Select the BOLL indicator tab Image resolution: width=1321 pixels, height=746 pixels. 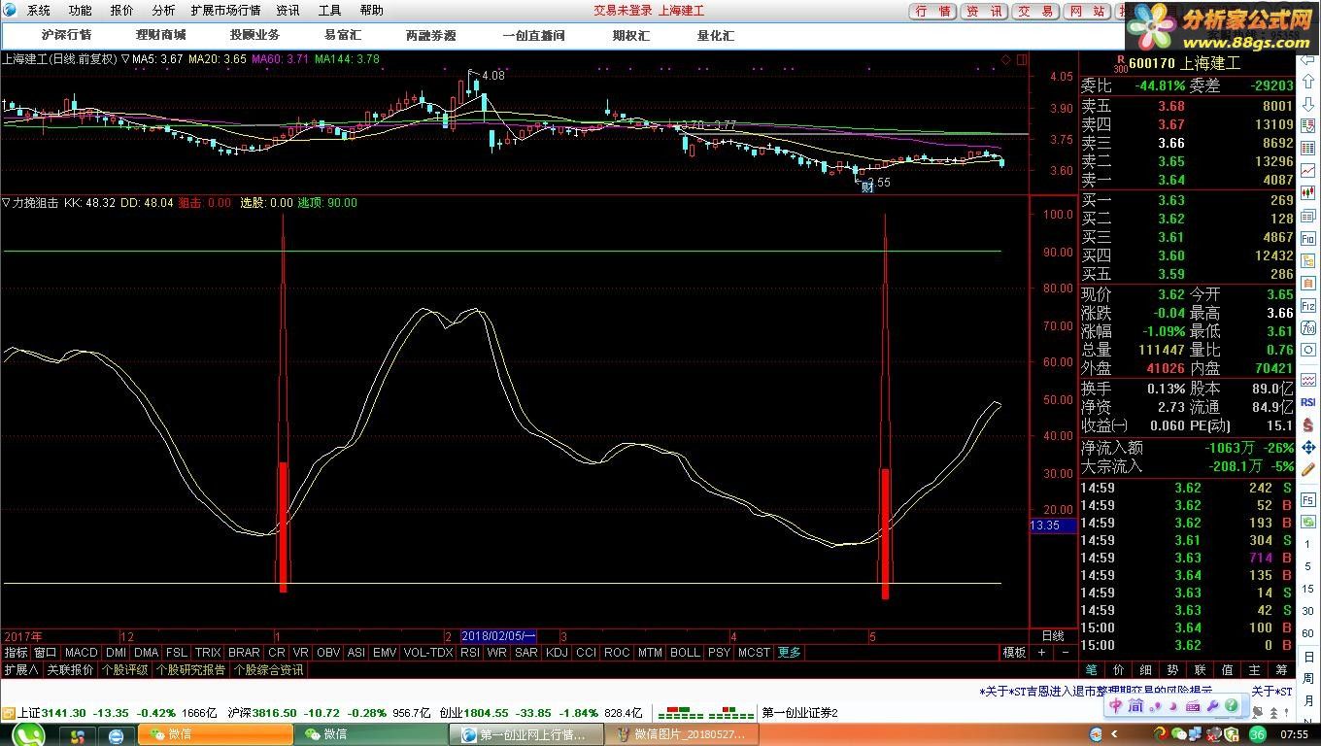685,653
